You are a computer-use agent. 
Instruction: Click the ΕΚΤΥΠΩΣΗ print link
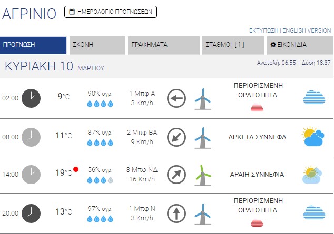263,30
